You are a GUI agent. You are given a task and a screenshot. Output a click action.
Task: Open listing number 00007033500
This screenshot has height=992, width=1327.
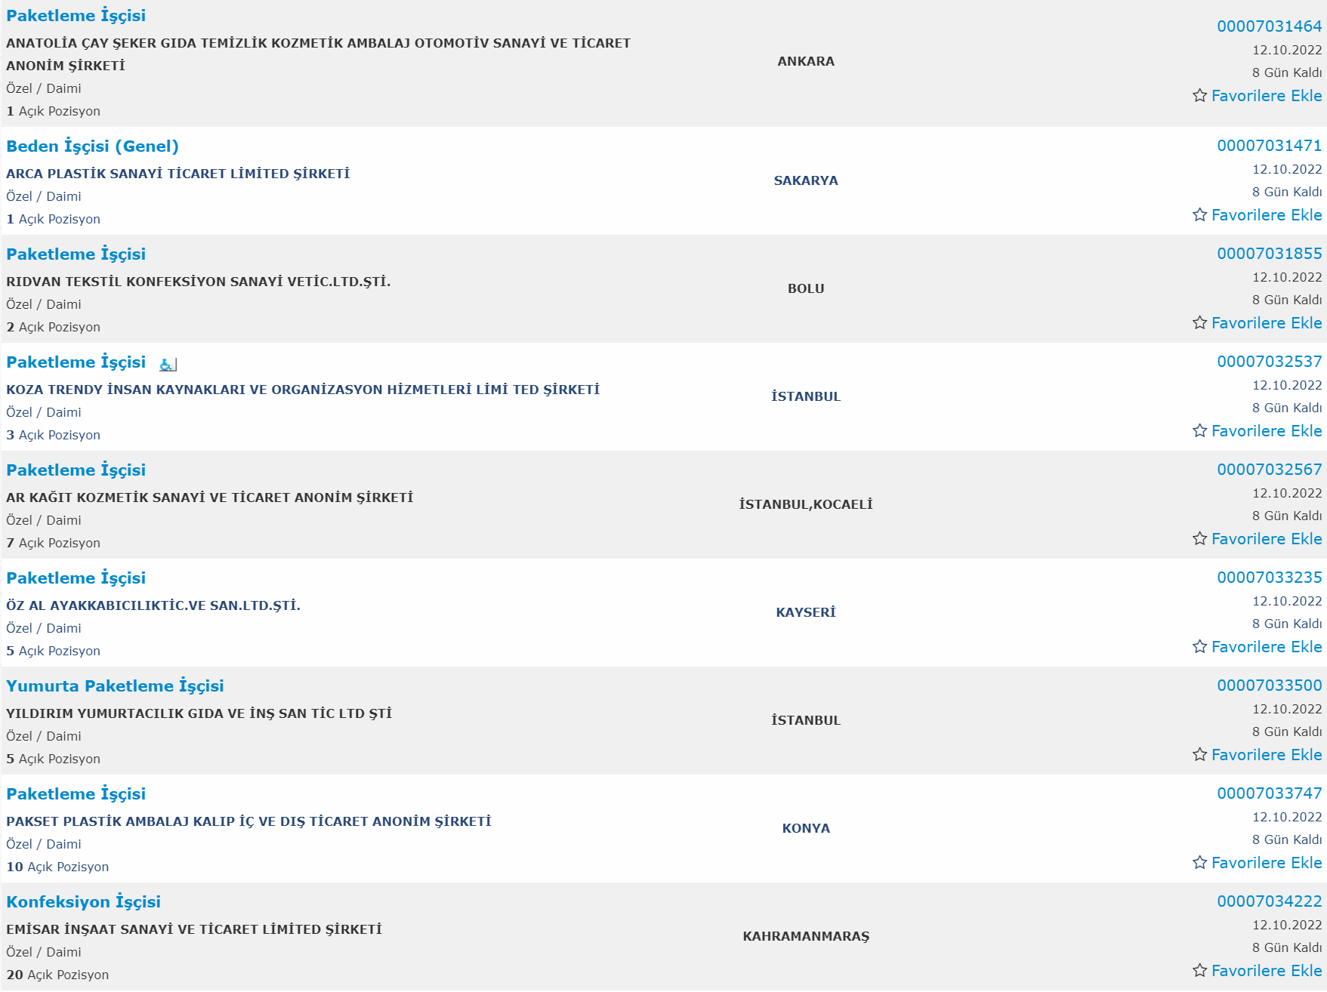tap(1269, 685)
